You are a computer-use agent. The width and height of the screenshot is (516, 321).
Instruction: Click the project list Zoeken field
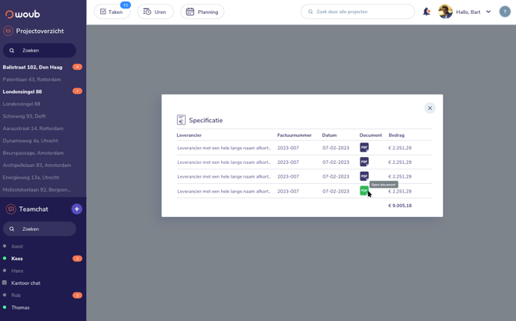click(x=39, y=50)
